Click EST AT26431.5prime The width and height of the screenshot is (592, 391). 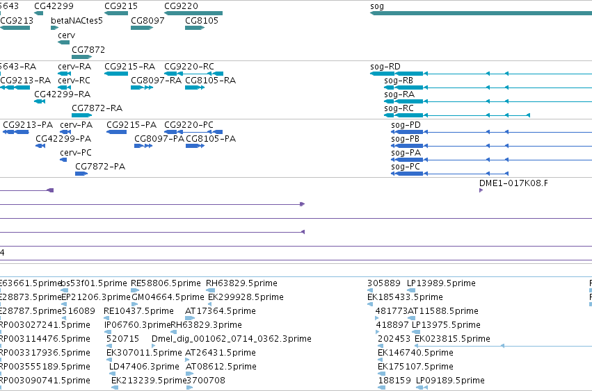[x=221, y=353]
